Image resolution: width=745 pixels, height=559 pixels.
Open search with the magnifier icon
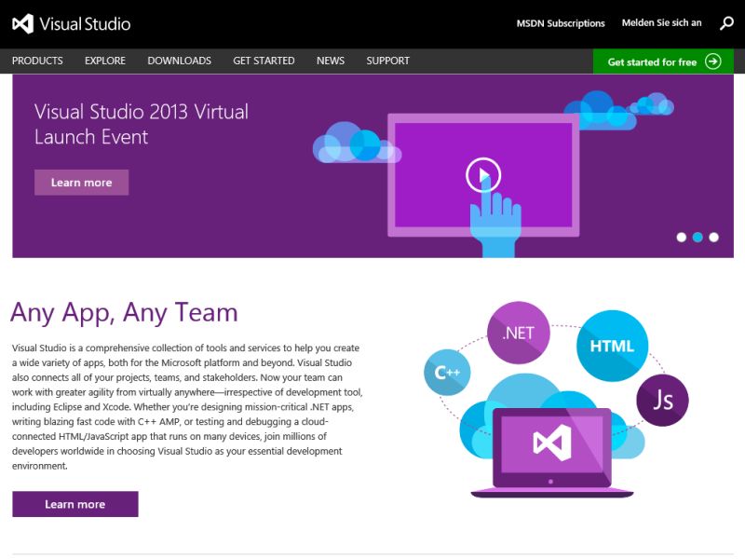click(x=726, y=22)
